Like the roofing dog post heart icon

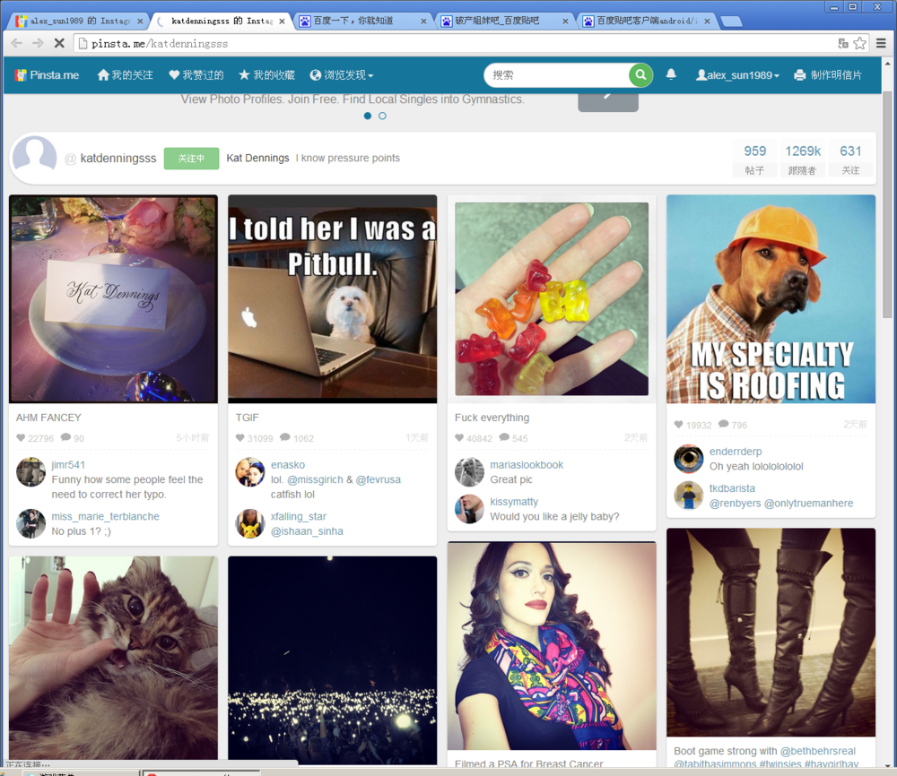tap(678, 425)
